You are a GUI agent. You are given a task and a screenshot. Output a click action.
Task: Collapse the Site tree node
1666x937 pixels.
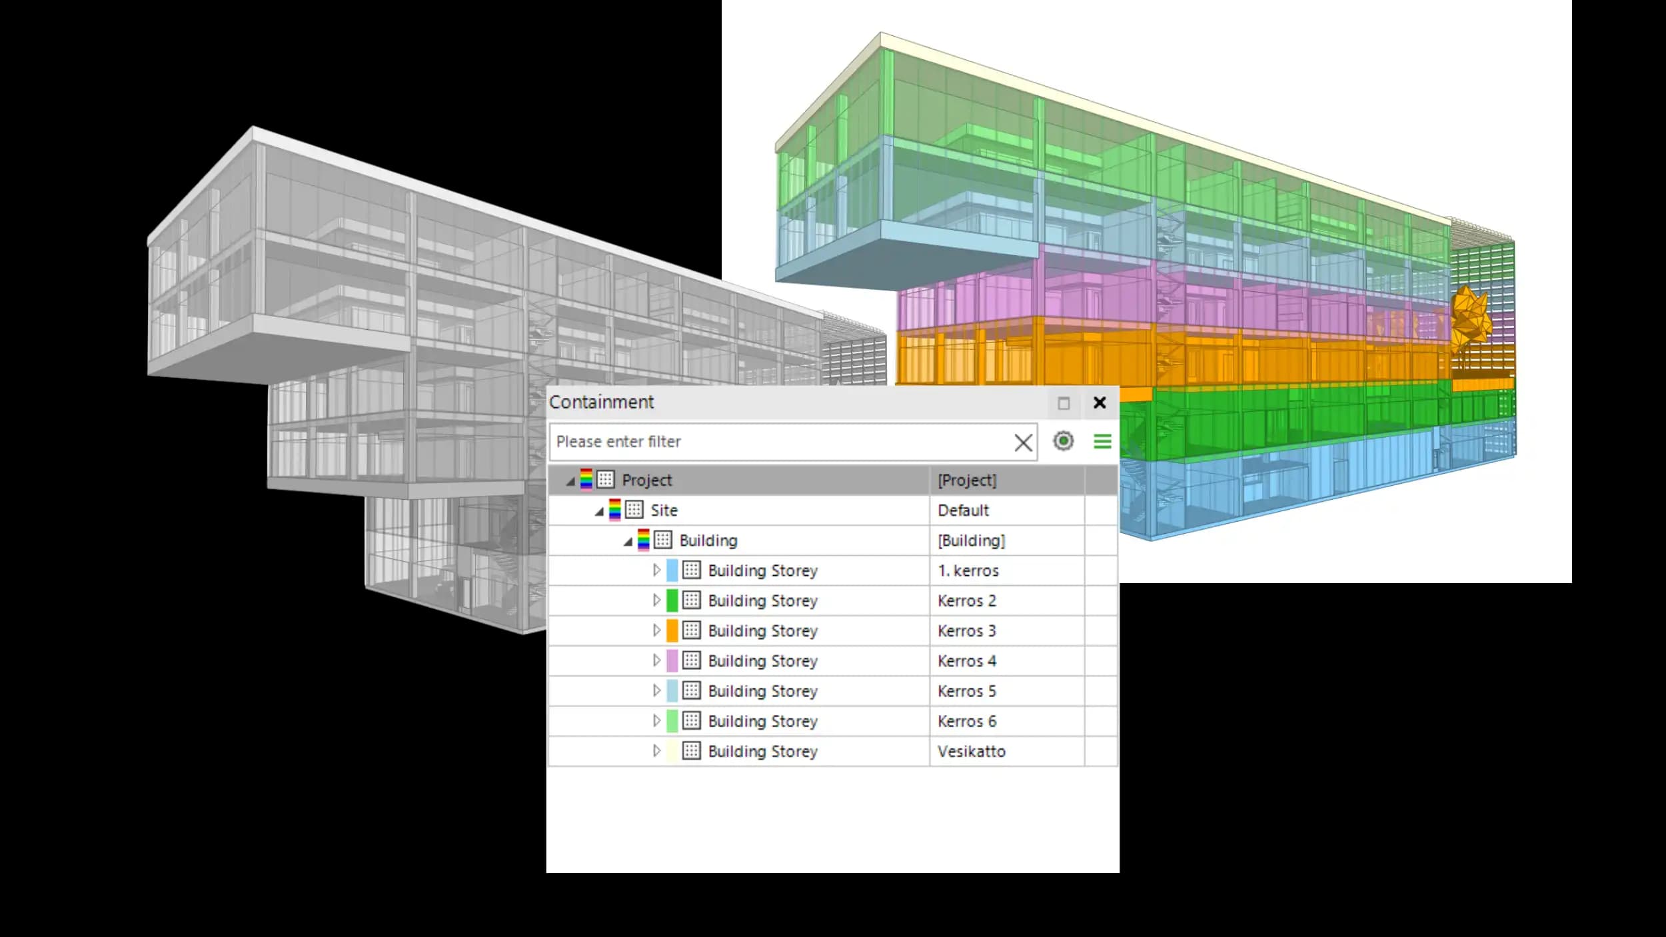[x=599, y=512]
